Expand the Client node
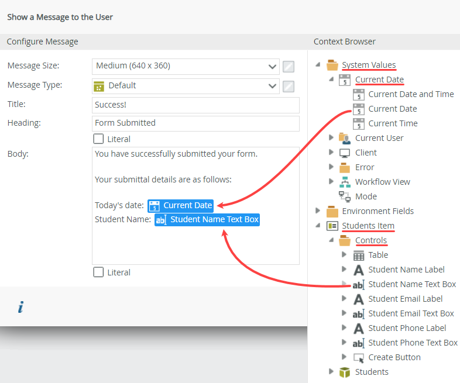 tap(331, 152)
